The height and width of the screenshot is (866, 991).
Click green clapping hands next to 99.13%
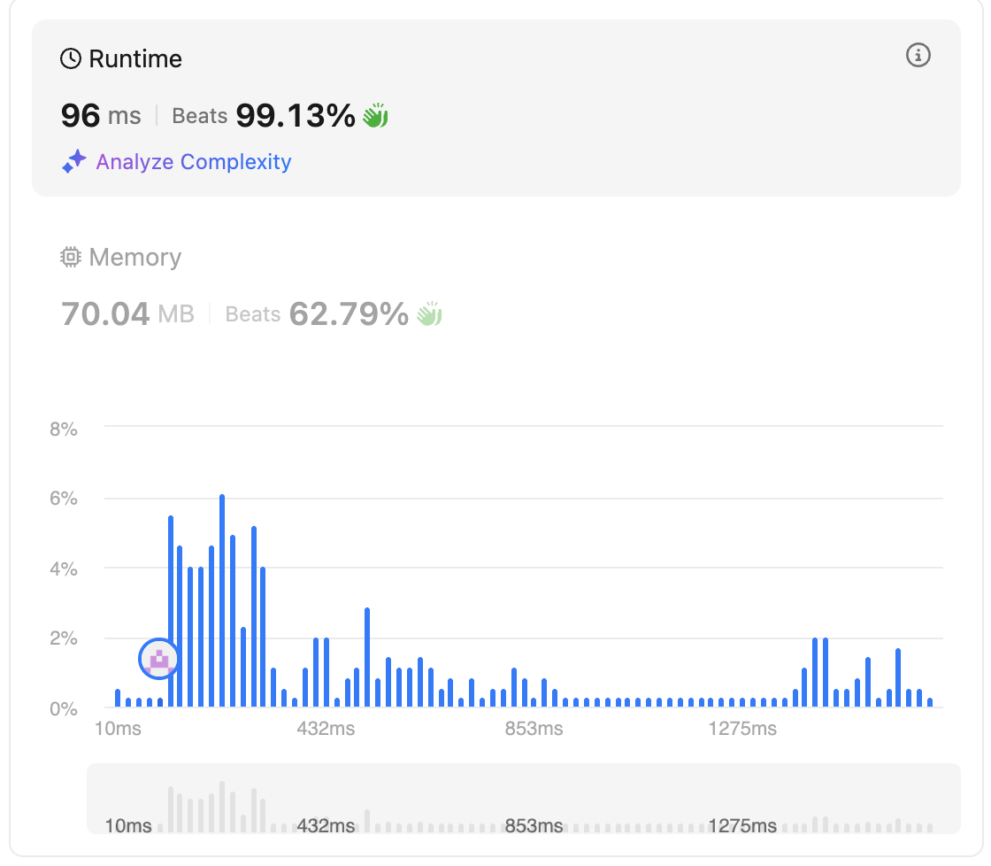376,115
